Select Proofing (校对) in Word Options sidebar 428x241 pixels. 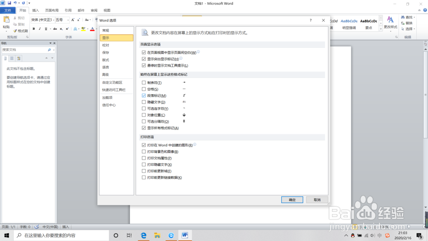pos(116,45)
